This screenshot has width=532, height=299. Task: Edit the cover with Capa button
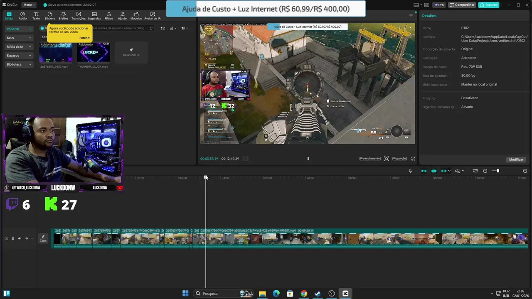pyautogui.click(x=43, y=238)
